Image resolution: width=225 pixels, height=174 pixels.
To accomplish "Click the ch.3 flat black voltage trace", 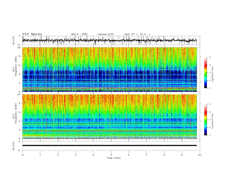I will 109,146.
